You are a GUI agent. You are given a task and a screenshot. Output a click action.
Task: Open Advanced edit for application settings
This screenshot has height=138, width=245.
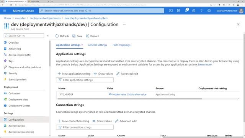coord(127,74)
